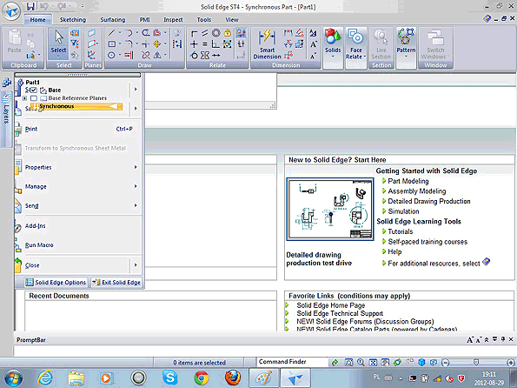Expand the Close submenu arrow
Viewport: 517px width, 388px height.
pos(136,264)
